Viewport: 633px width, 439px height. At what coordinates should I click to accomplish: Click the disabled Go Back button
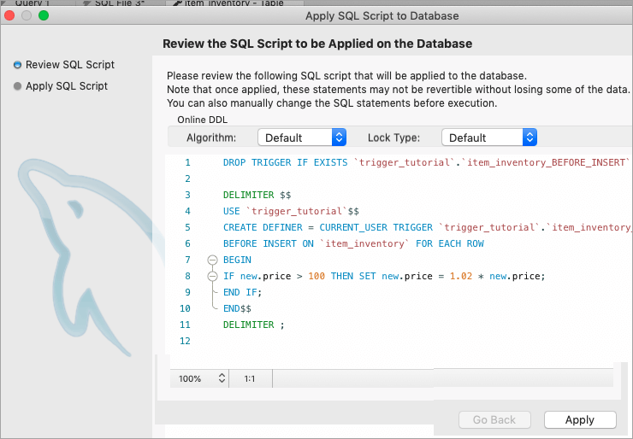tap(494, 419)
